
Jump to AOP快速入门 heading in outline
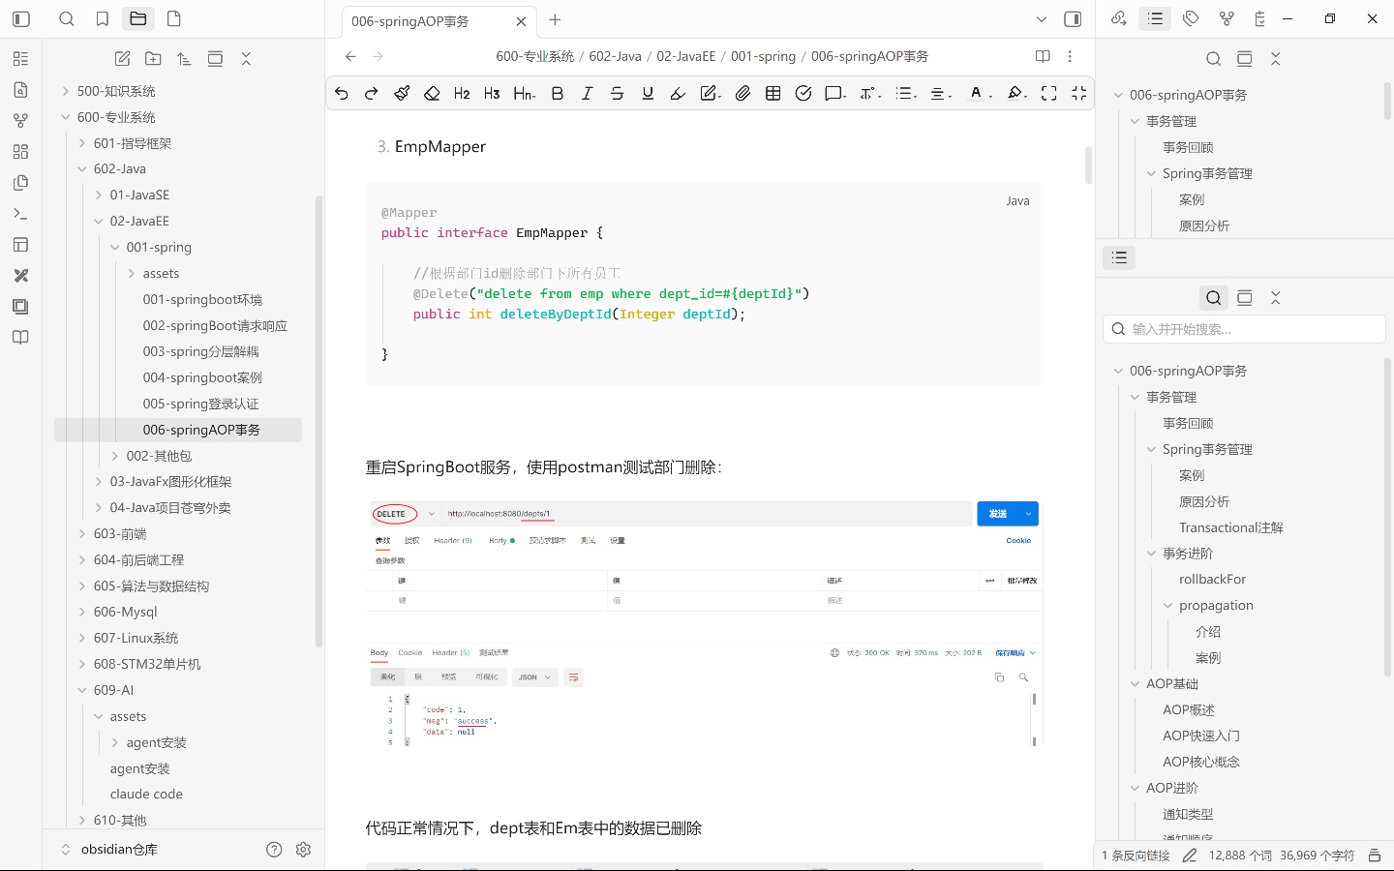pyautogui.click(x=1201, y=736)
